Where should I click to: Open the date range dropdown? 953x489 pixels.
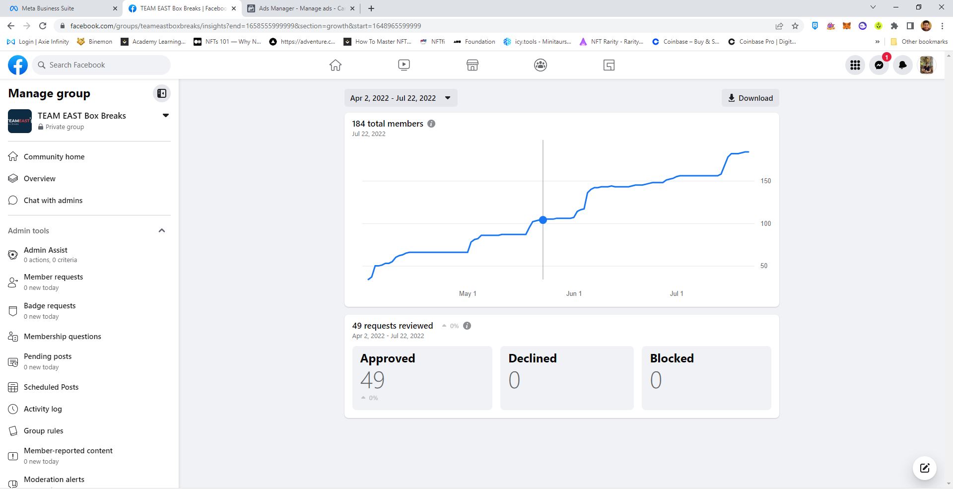tap(401, 98)
